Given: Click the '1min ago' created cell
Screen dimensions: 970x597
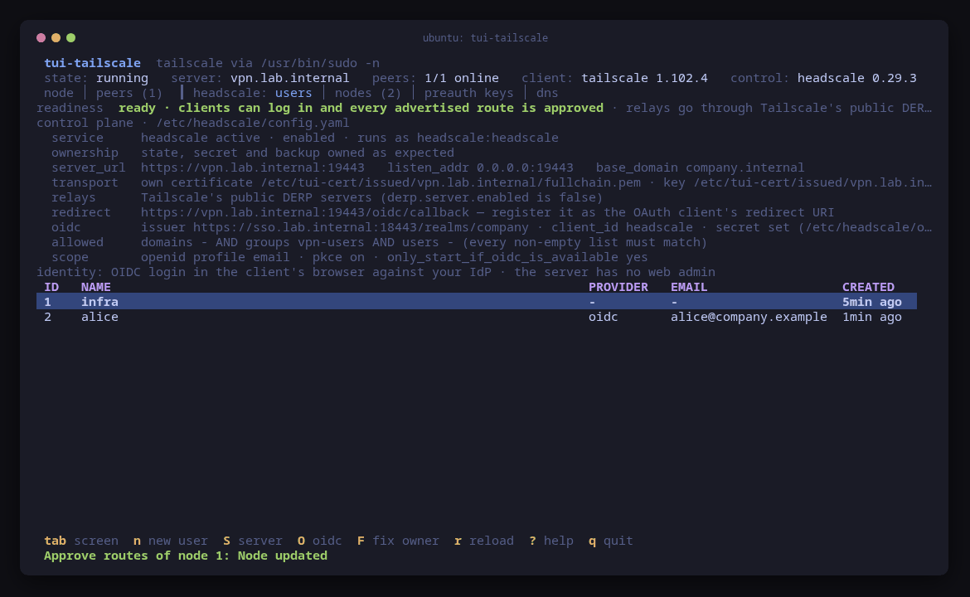Looking at the screenshot, I should tap(871, 317).
